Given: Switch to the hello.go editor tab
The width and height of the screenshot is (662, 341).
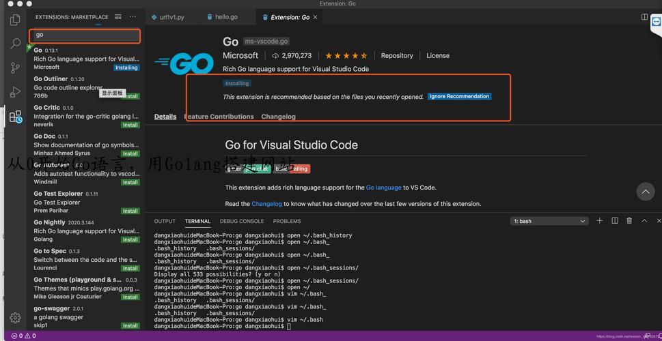Looking at the screenshot, I should coord(226,17).
